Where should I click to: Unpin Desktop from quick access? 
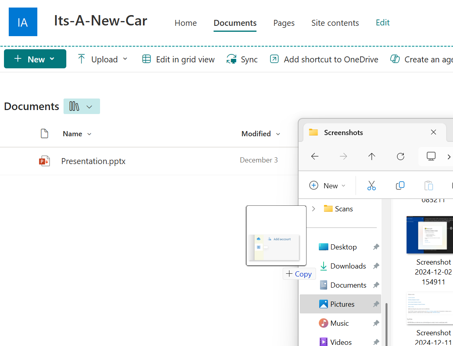(x=376, y=247)
